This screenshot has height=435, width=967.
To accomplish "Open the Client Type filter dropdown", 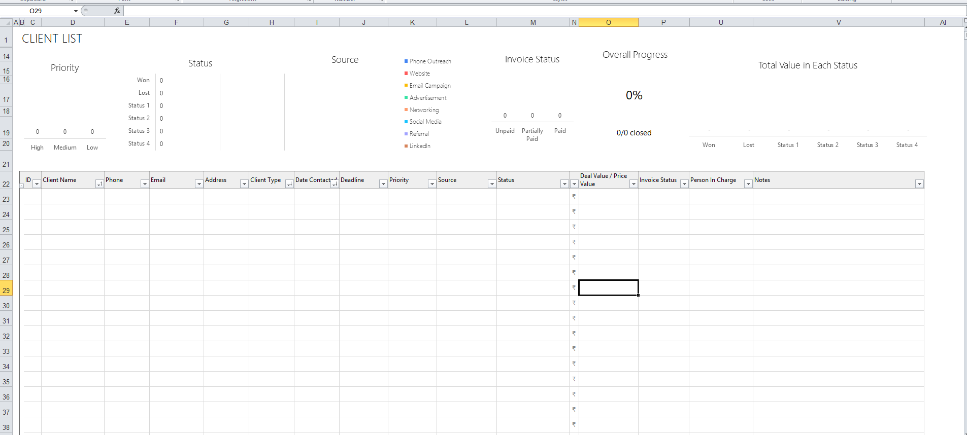I will click(x=289, y=184).
